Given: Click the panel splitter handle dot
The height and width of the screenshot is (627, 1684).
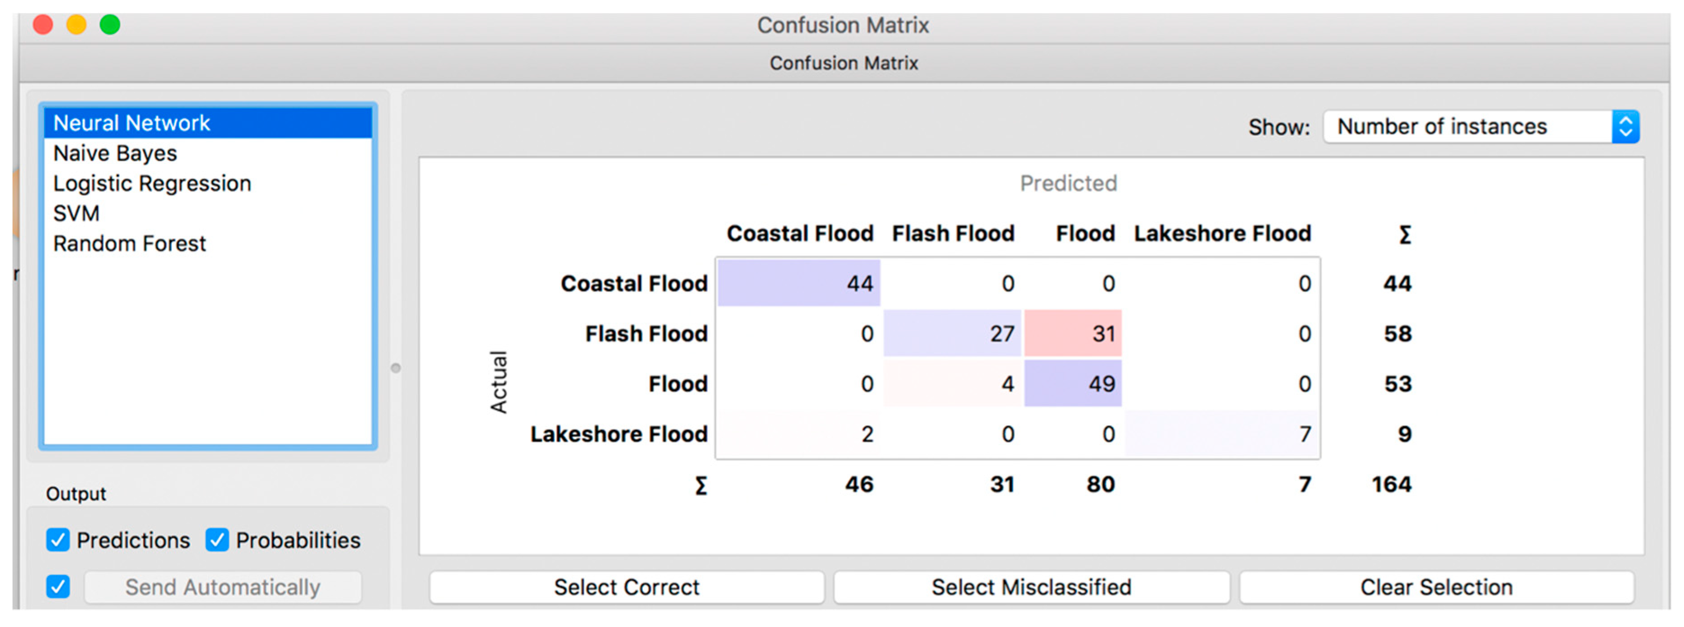Looking at the screenshot, I should click(396, 368).
